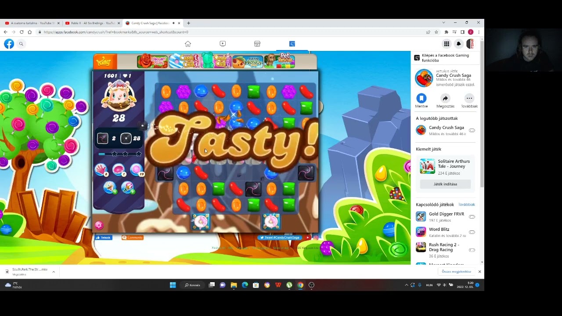Click browser back arrow

[x=5, y=32]
